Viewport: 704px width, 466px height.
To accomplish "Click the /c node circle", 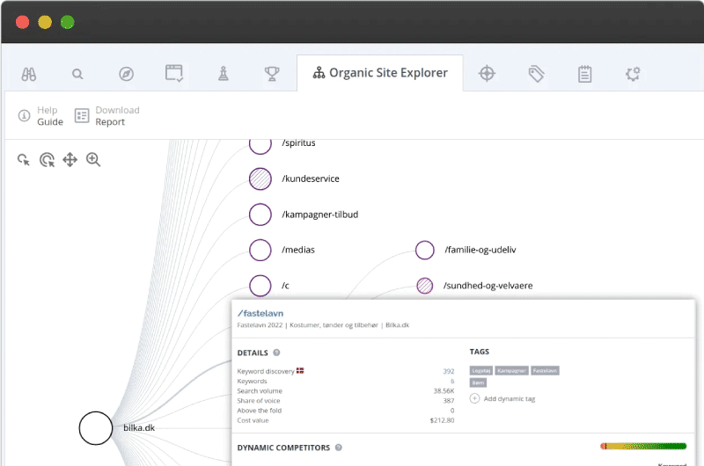I will click(260, 286).
